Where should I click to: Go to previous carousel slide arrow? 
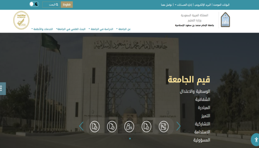(x=81, y=126)
